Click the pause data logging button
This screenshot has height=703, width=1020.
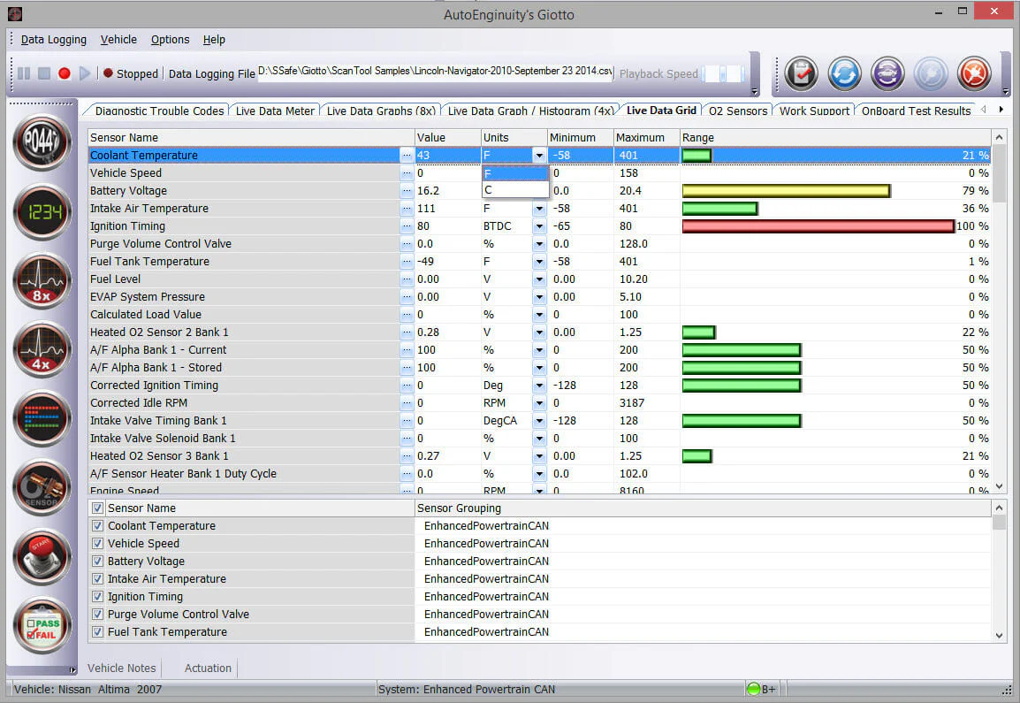coord(24,73)
